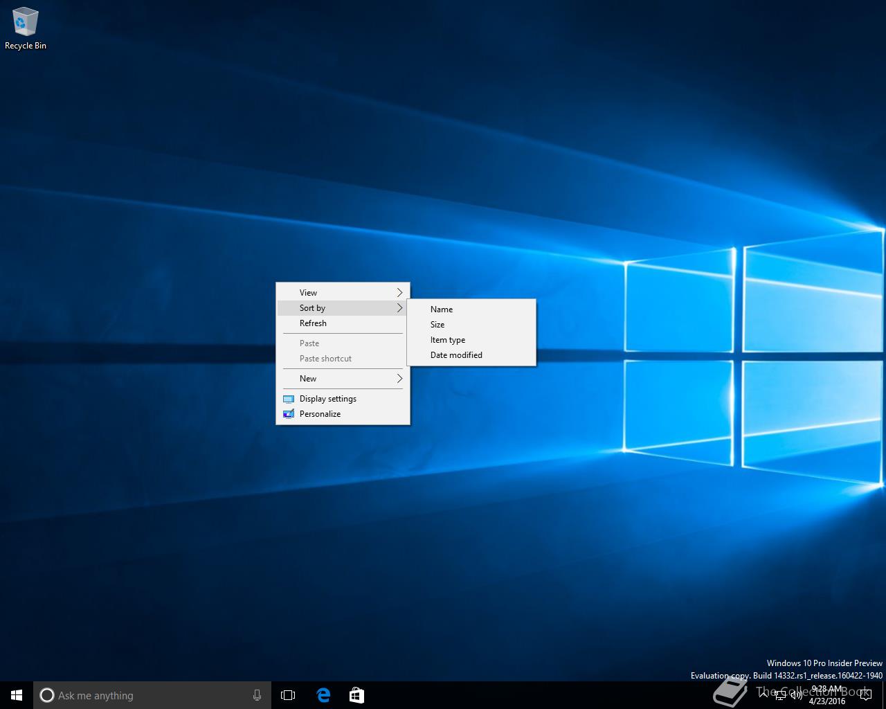The width and height of the screenshot is (886, 709).
Task: Click the chevron arrow beside New
Action: [399, 379]
